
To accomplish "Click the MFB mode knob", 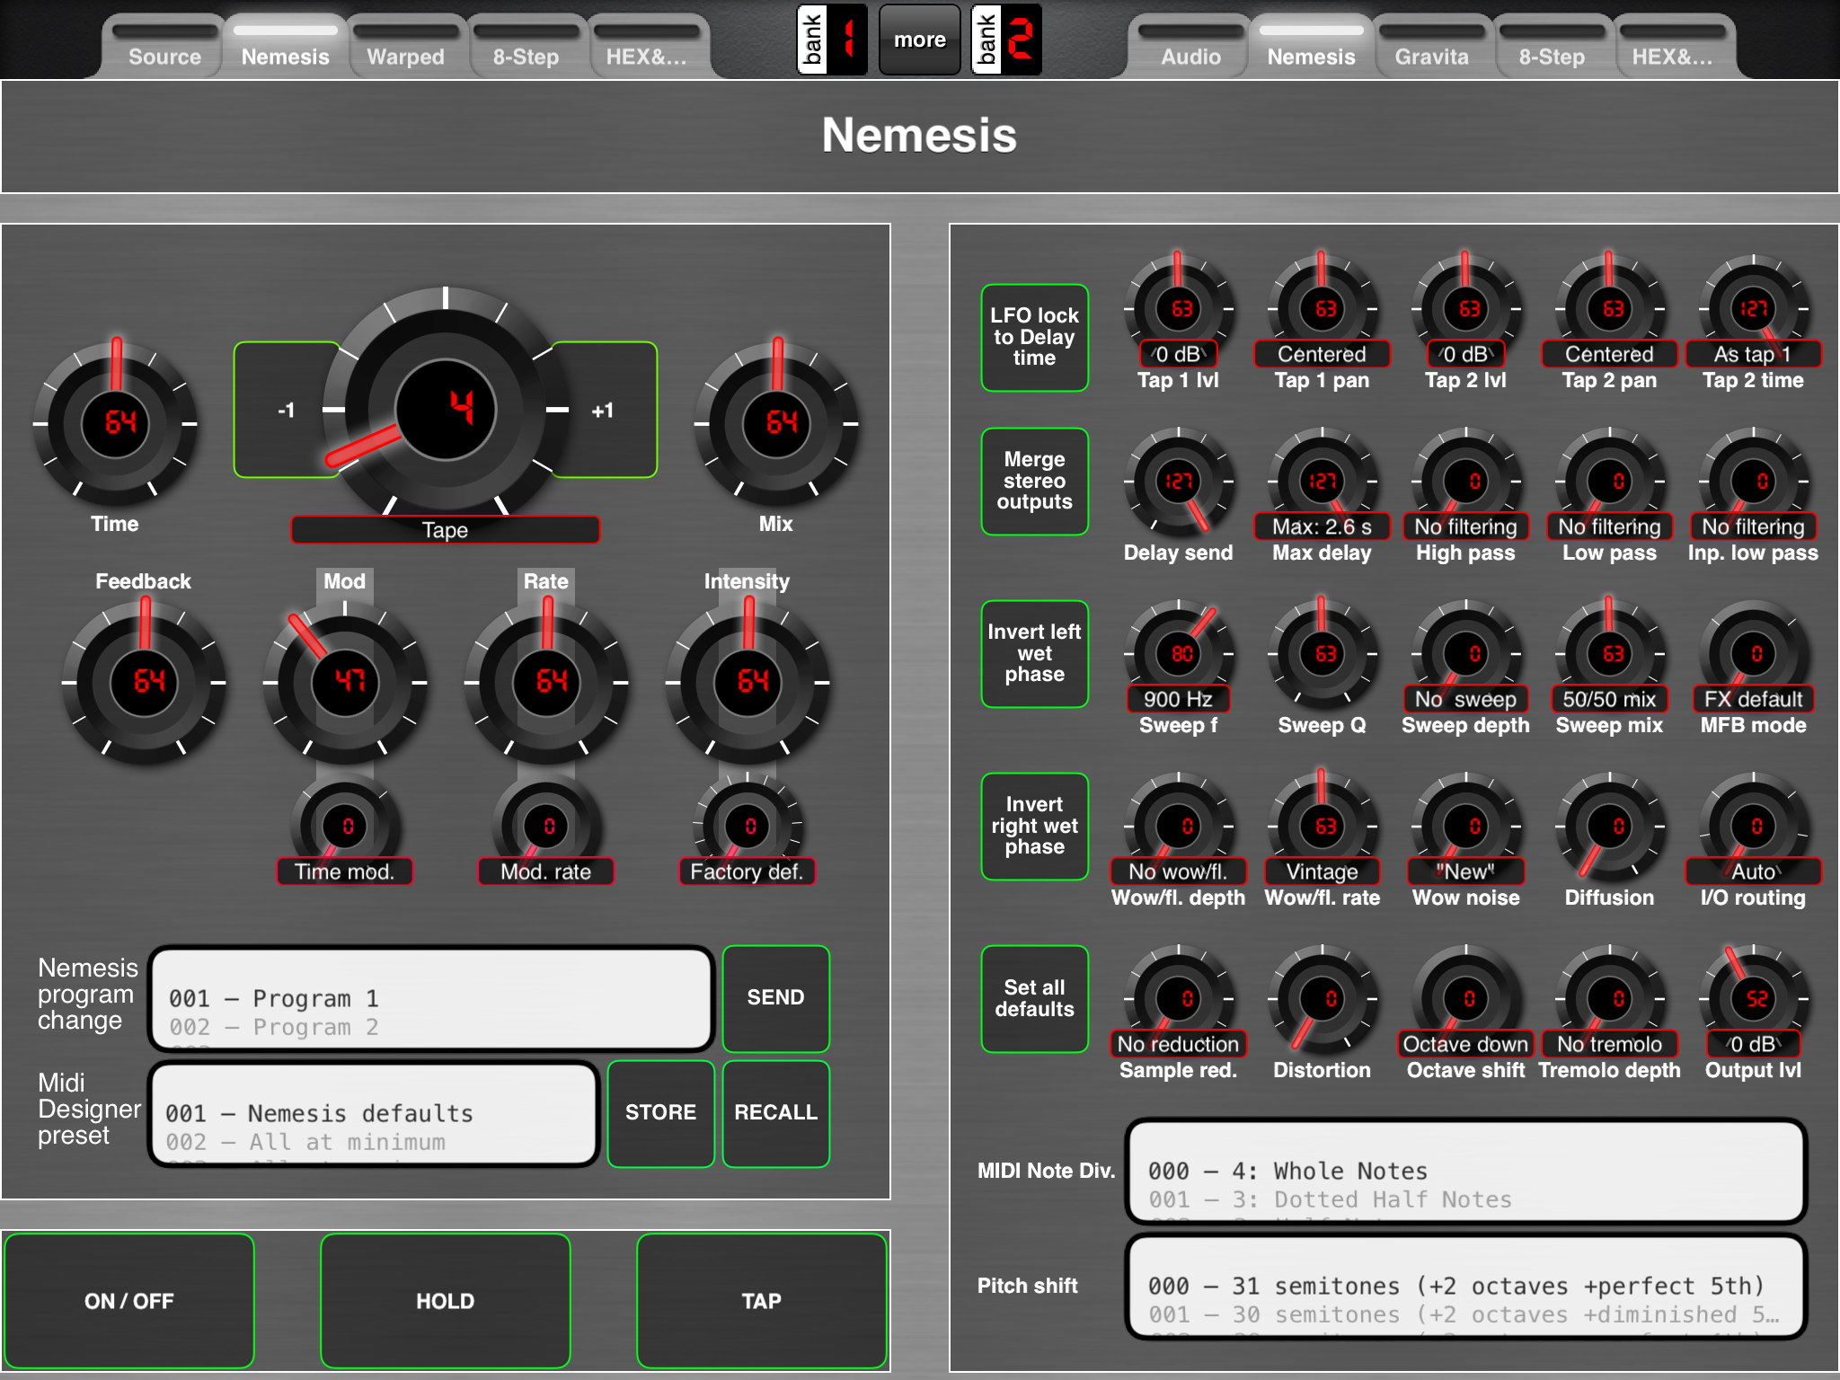I will click(x=1754, y=654).
